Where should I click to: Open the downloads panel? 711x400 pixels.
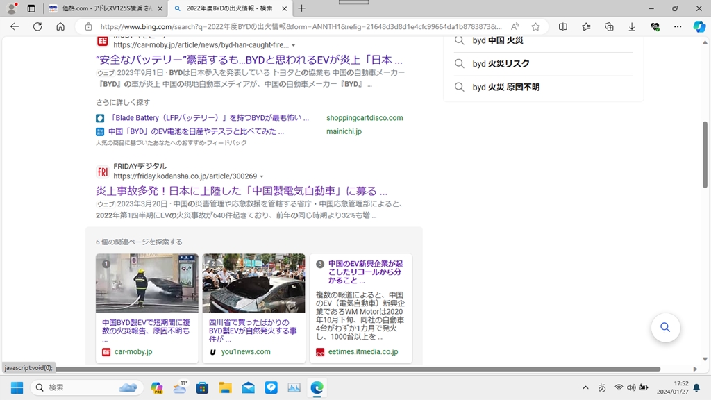(x=632, y=27)
